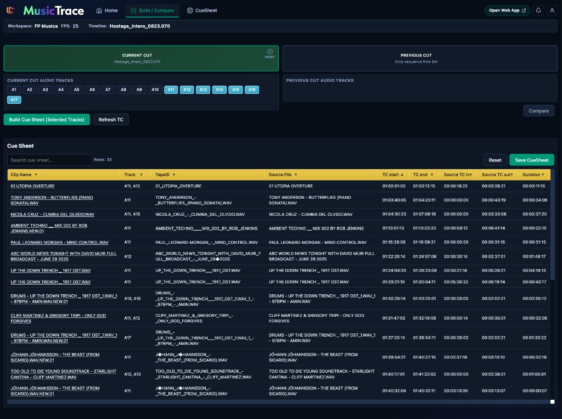Deselect audio track A16
Screen dimensions: 562x419
(x=252, y=90)
